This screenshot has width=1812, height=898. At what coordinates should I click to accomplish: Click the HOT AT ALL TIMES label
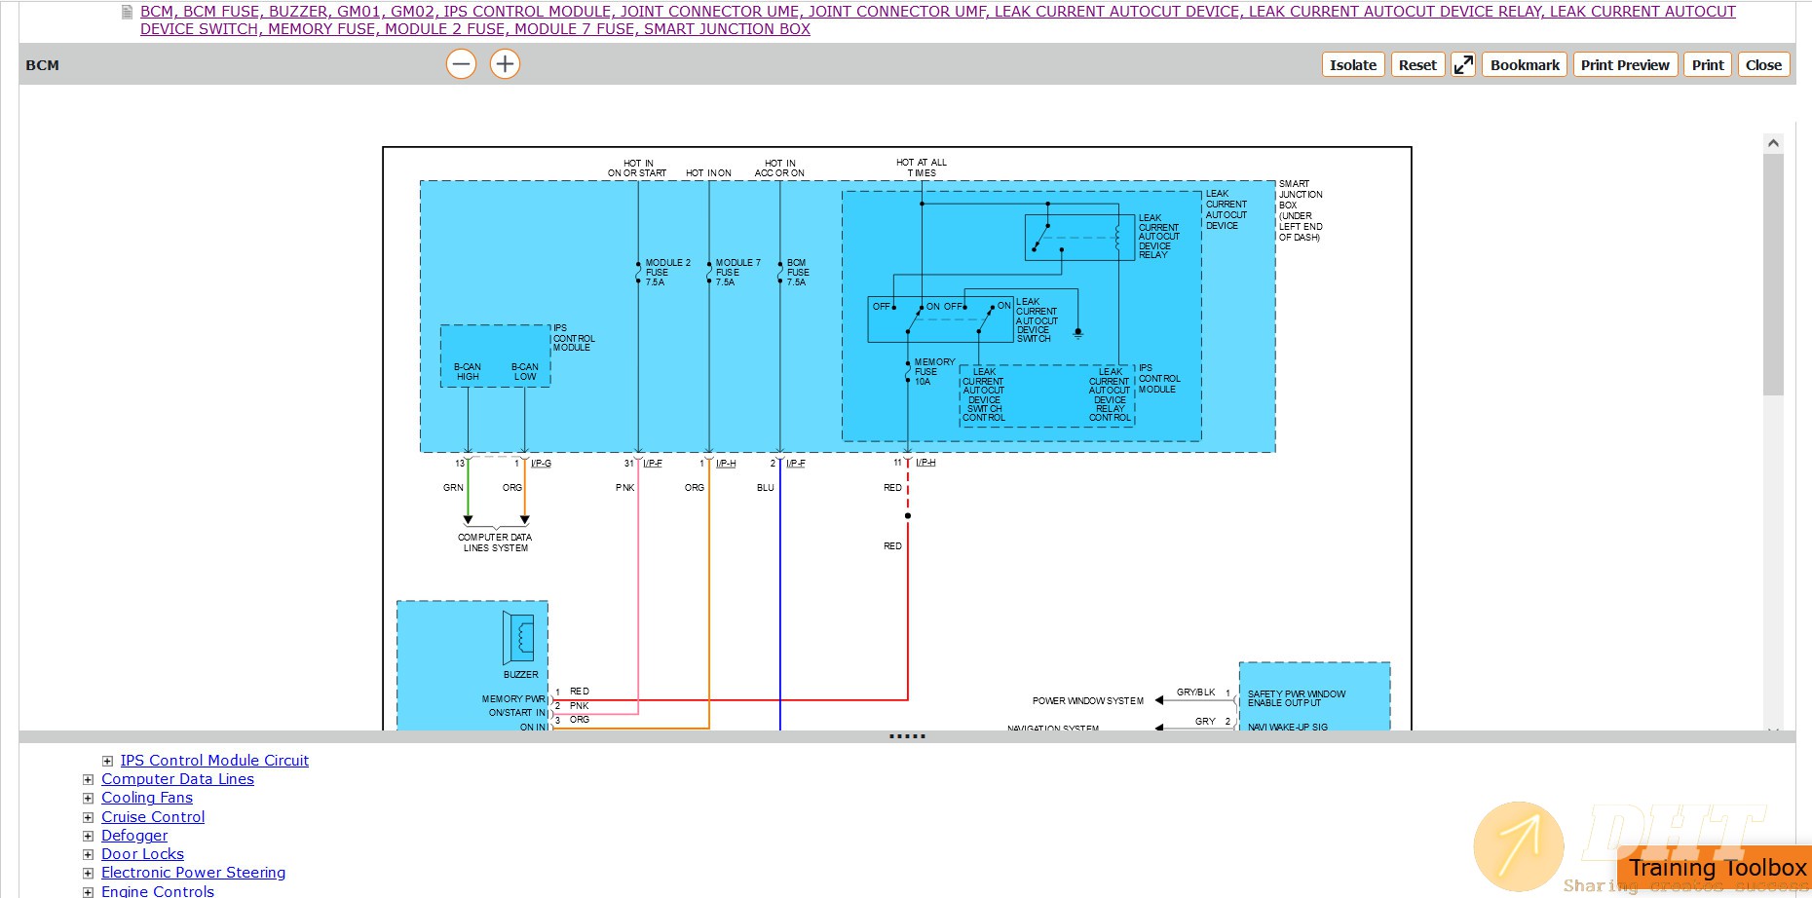[x=922, y=168]
